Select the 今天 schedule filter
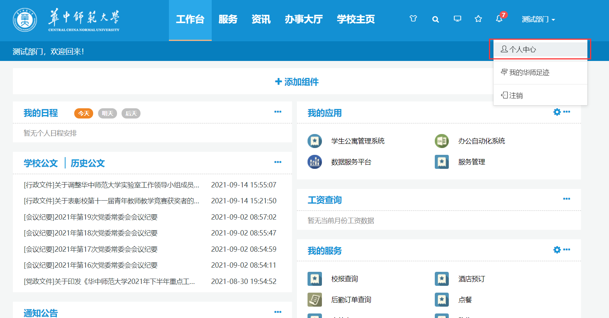 [84, 114]
